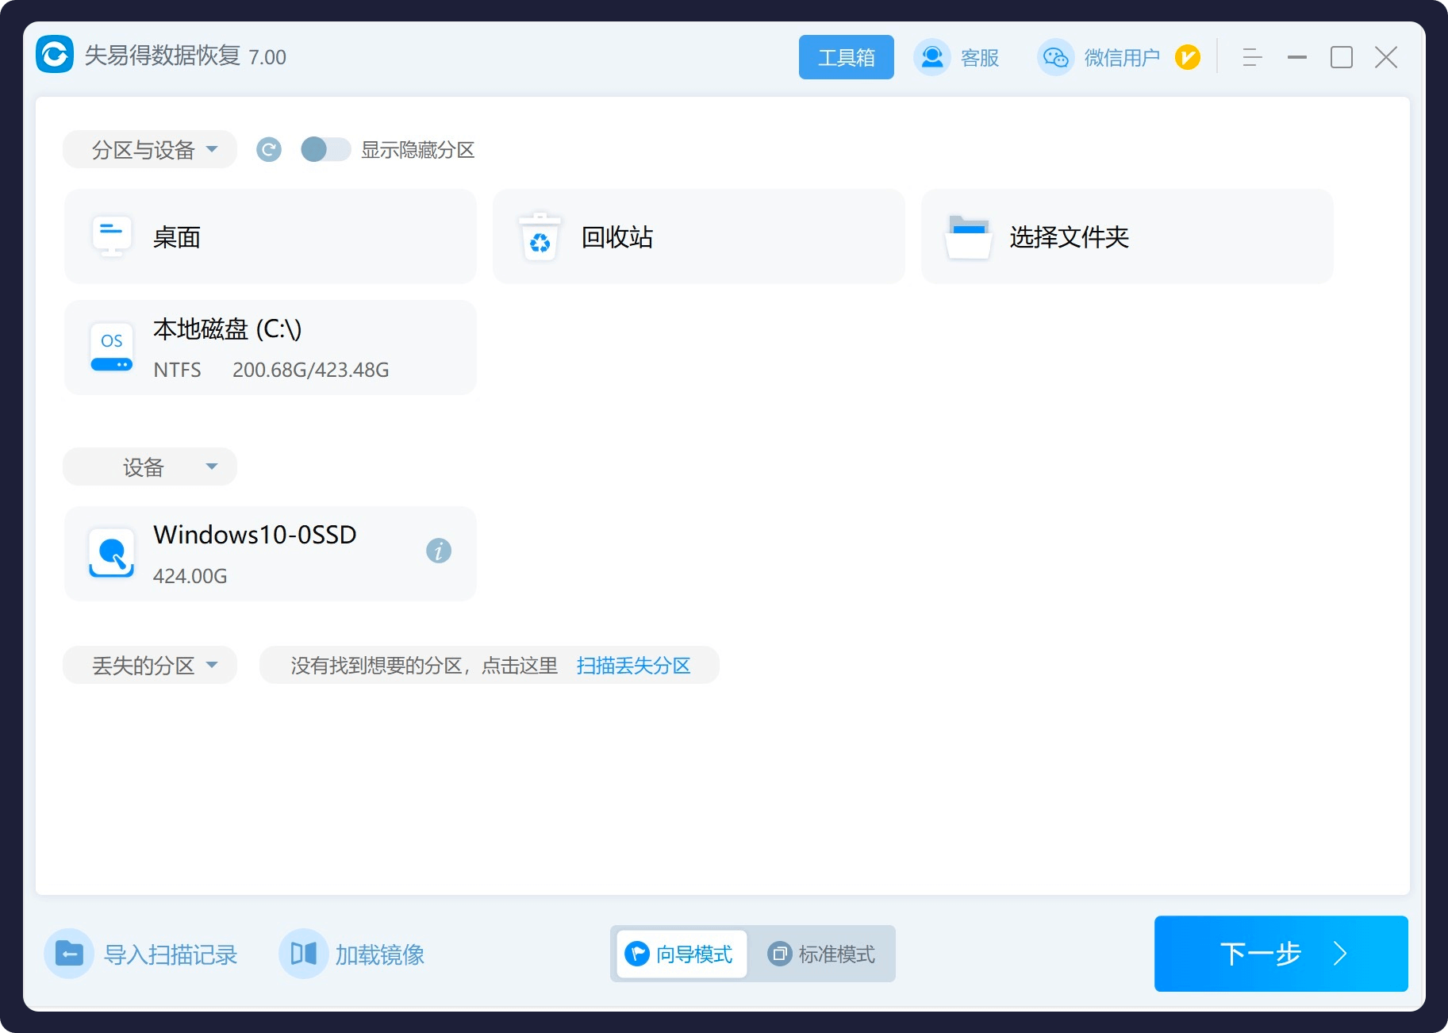Open the hamburger menu in title bar
Image resolution: width=1448 pixels, height=1033 pixels.
(1252, 57)
